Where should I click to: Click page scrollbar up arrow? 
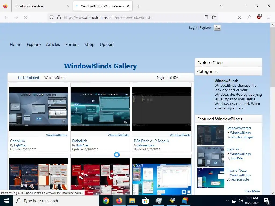(x=273, y=25)
